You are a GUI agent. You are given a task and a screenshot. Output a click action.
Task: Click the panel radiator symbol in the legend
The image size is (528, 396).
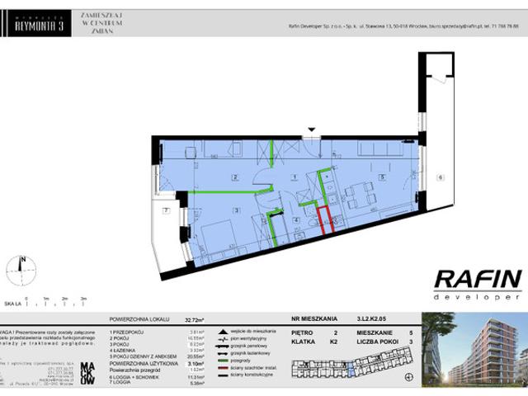222,346
